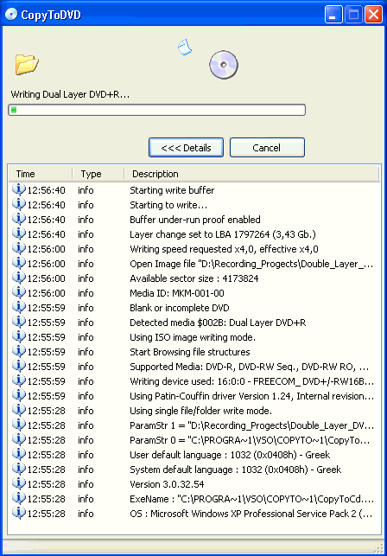The height and width of the screenshot is (556, 387).
Task: Click the source folder icon
Action: [27, 64]
